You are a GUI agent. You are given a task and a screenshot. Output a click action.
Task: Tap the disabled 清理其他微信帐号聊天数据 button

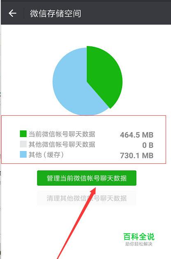pyautogui.click(x=87, y=198)
